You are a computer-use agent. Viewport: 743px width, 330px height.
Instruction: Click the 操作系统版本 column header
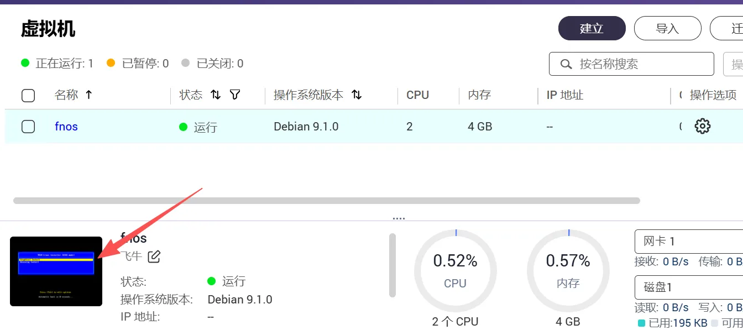(x=308, y=95)
